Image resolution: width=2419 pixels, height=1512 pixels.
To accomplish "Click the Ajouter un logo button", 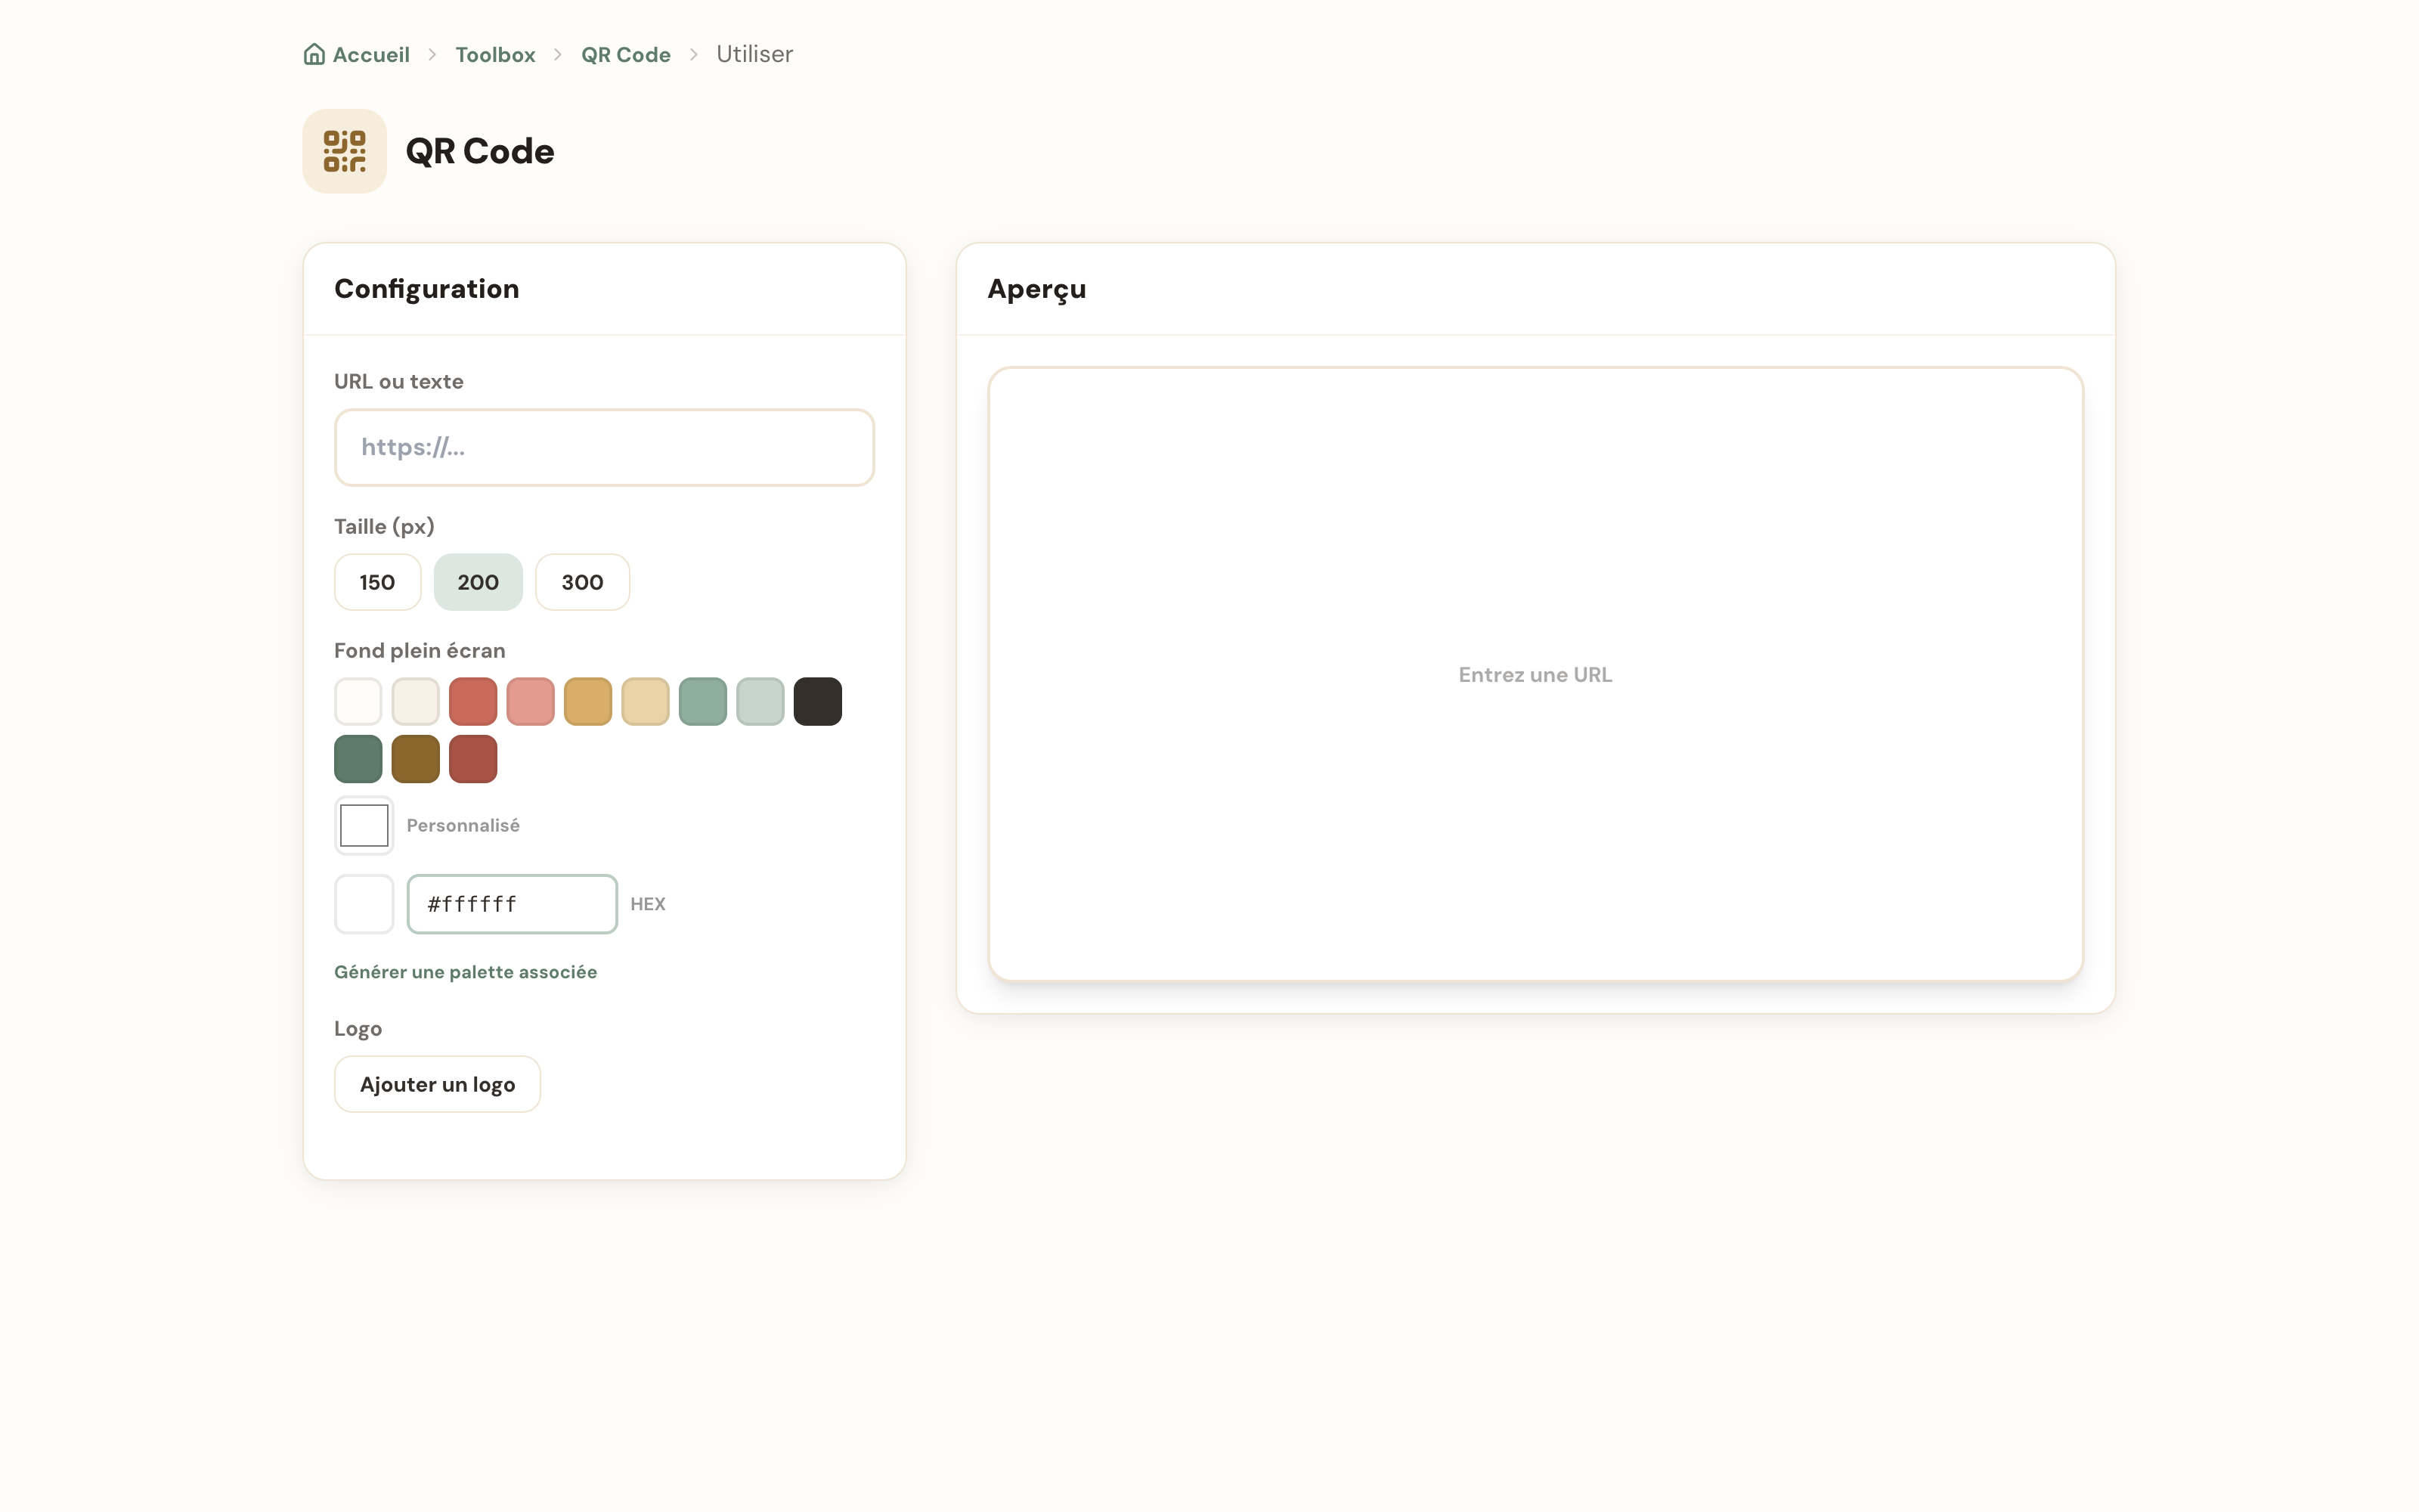I will point(438,1084).
